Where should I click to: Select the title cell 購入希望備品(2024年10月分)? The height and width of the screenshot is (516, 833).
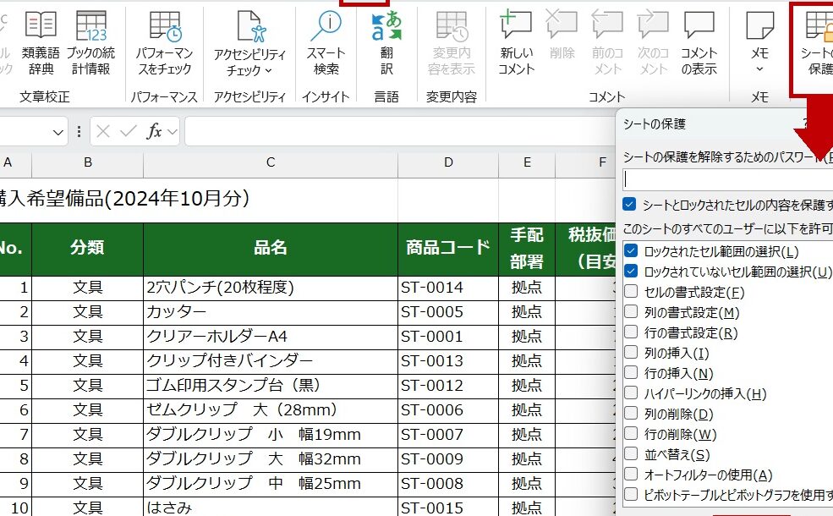(124, 199)
